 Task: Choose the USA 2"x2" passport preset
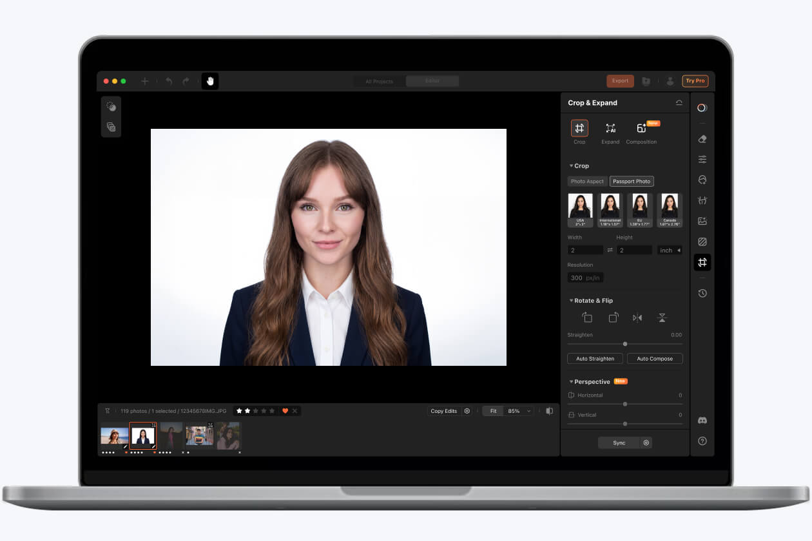[581, 210]
